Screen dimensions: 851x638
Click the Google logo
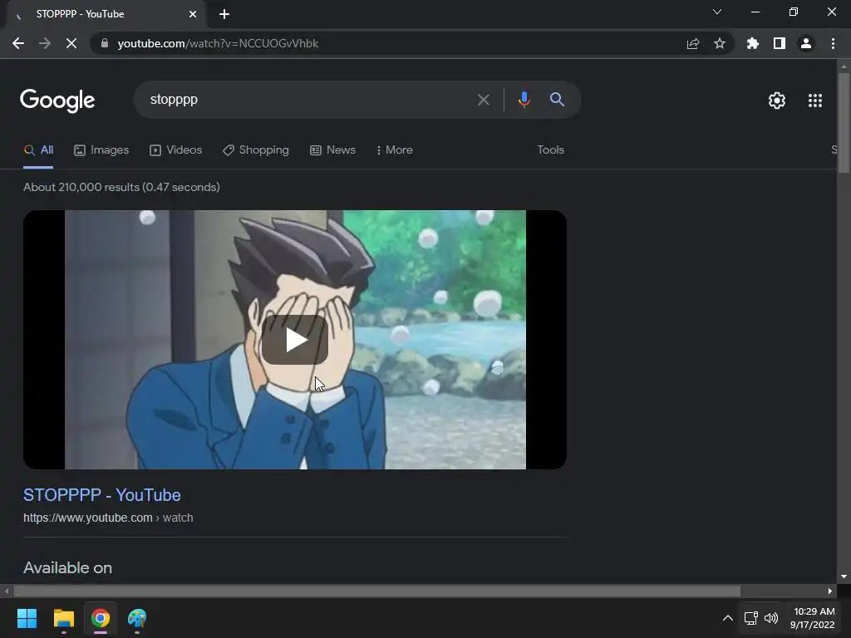pyautogui.click(x=57, y=101)
